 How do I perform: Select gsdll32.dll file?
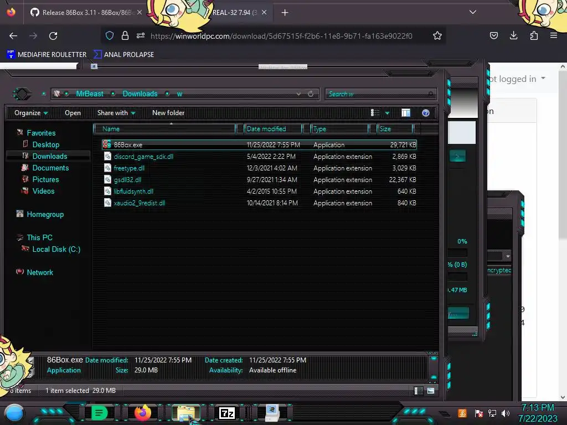[x=259, y=180]
